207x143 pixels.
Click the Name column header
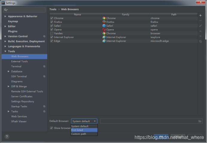pyautogui.click(x=77, y=15)
